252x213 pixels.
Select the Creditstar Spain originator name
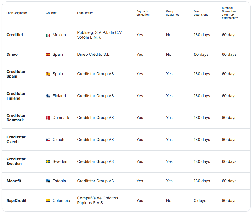click(16, 74)
